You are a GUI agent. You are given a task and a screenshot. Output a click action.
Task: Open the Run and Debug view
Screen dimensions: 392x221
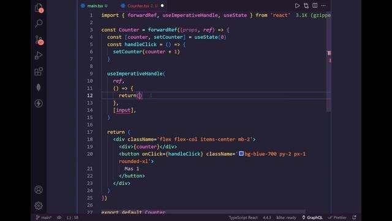(x=39, y=55)
